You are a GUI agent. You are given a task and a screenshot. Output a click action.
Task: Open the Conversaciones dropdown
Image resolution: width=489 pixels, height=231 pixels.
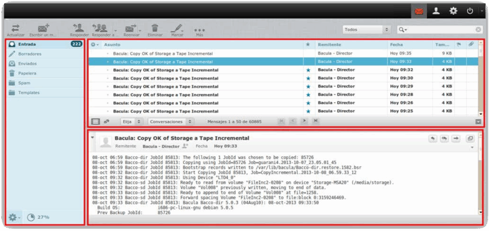171,121
